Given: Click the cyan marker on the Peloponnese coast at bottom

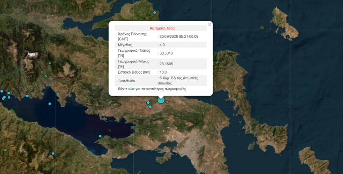Looking at the screenshot, I should (x=53, y=153).
